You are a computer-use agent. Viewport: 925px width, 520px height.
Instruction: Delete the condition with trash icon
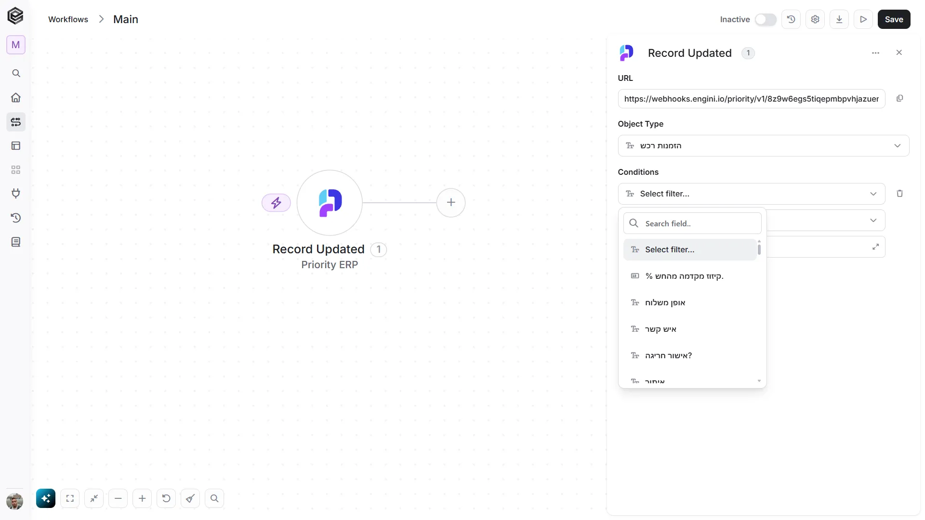click(899, 194)
